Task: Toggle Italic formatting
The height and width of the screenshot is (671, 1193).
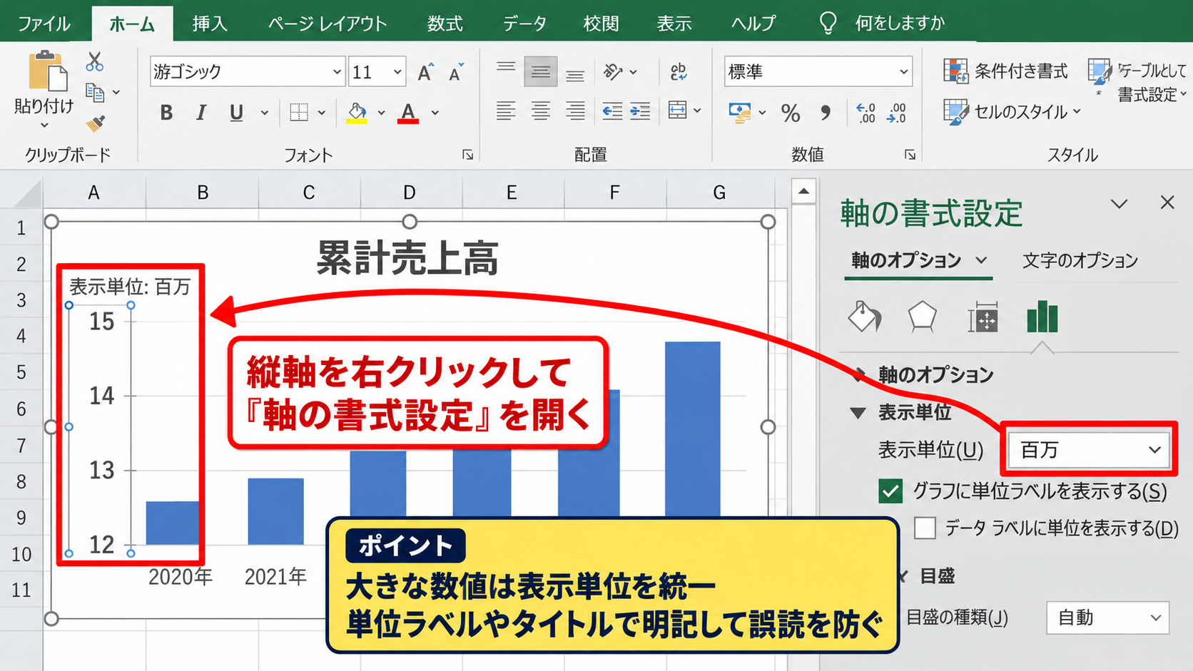Action: 201,113
